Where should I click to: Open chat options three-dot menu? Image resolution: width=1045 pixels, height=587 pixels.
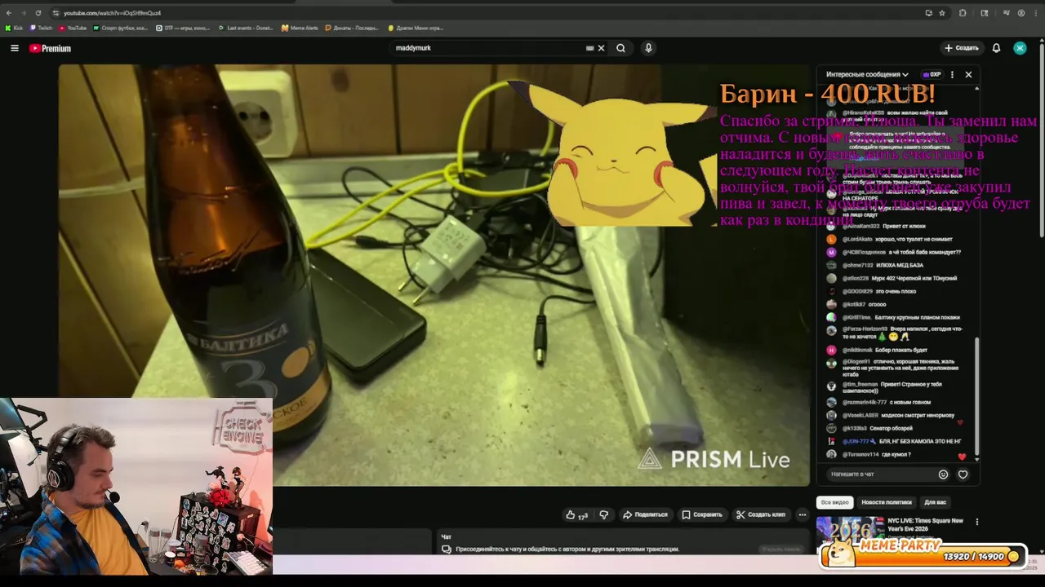[x=952, y=74]
